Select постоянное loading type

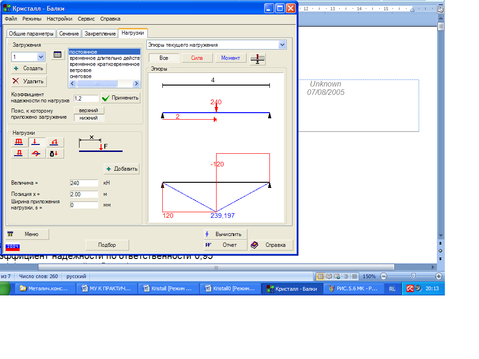[x=104, y=52]
